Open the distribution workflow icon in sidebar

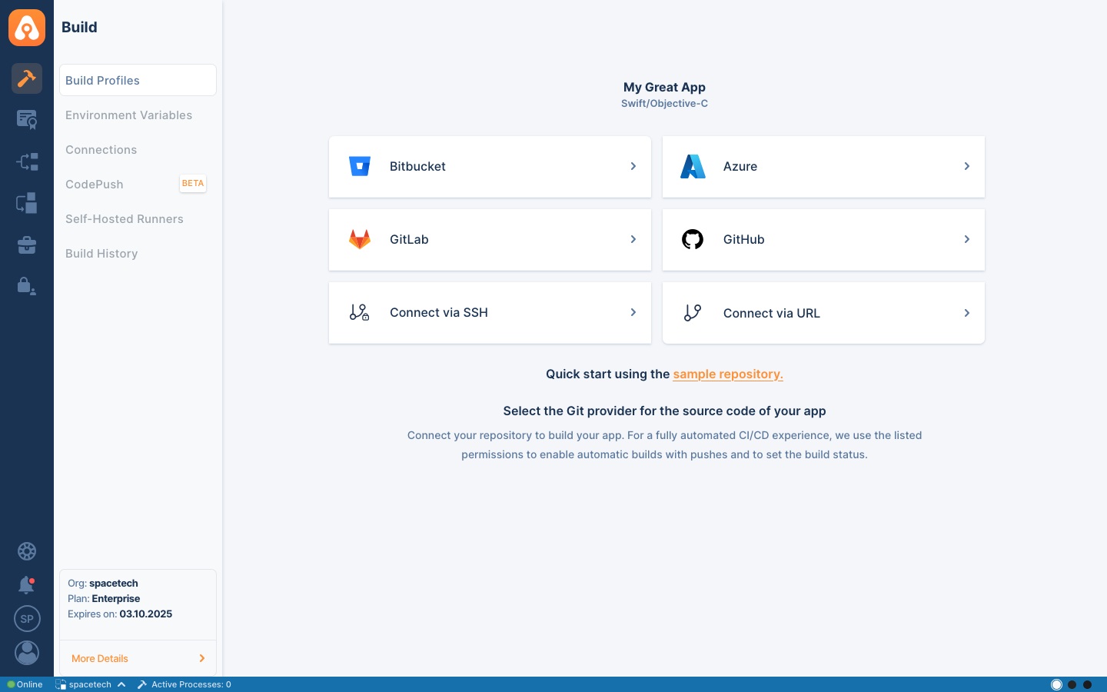tap(27, 161)
